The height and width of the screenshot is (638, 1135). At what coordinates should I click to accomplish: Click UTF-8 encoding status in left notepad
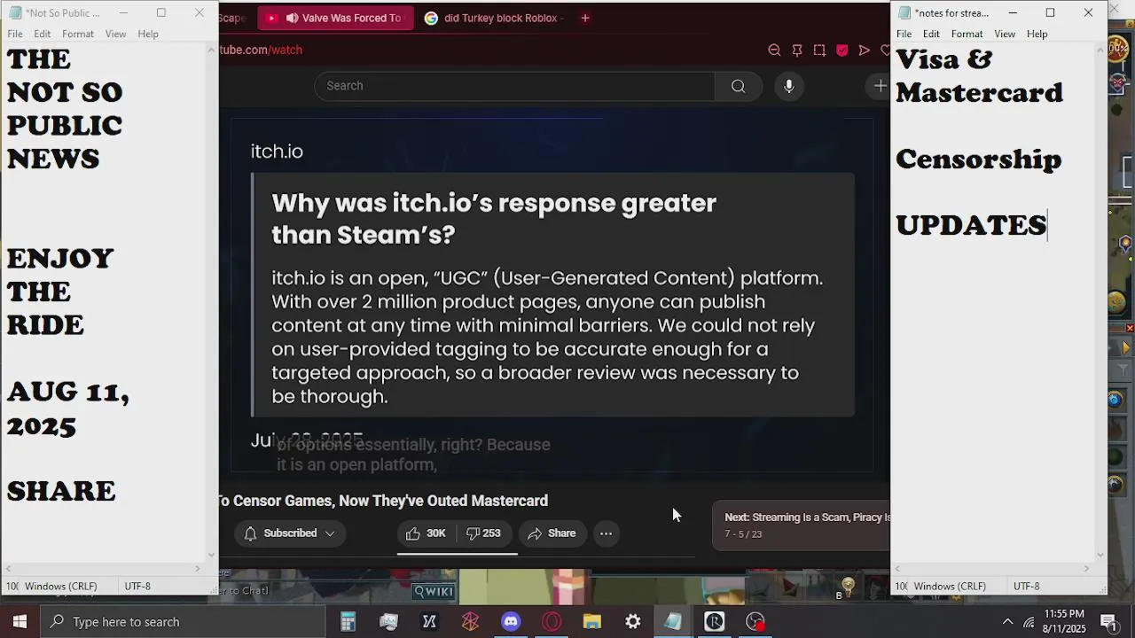[x=137, y=587]
